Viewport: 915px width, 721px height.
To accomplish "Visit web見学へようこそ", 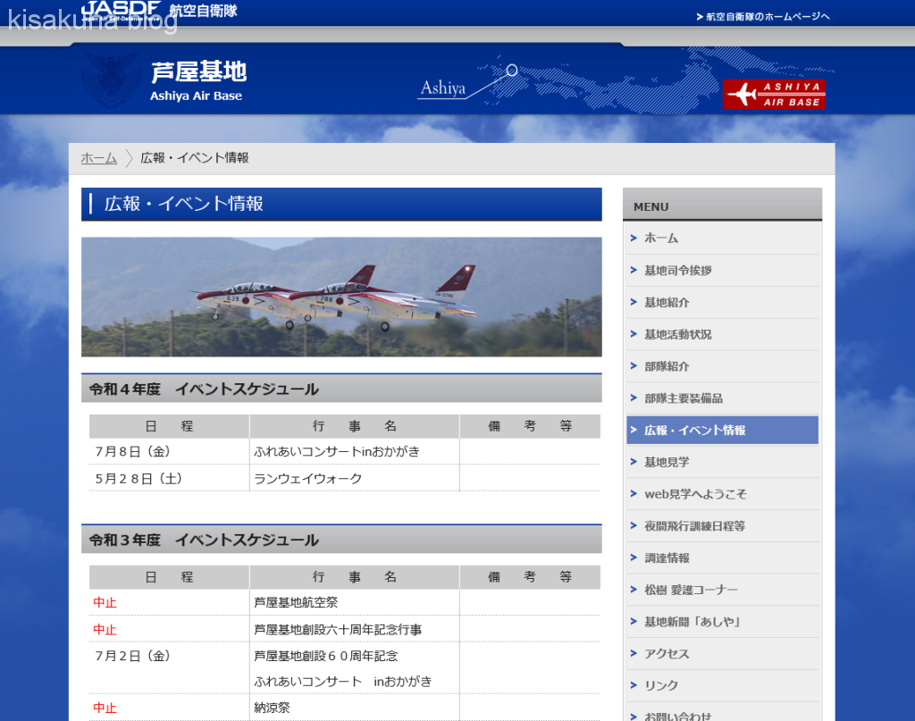I will click(x=694, y=494).
